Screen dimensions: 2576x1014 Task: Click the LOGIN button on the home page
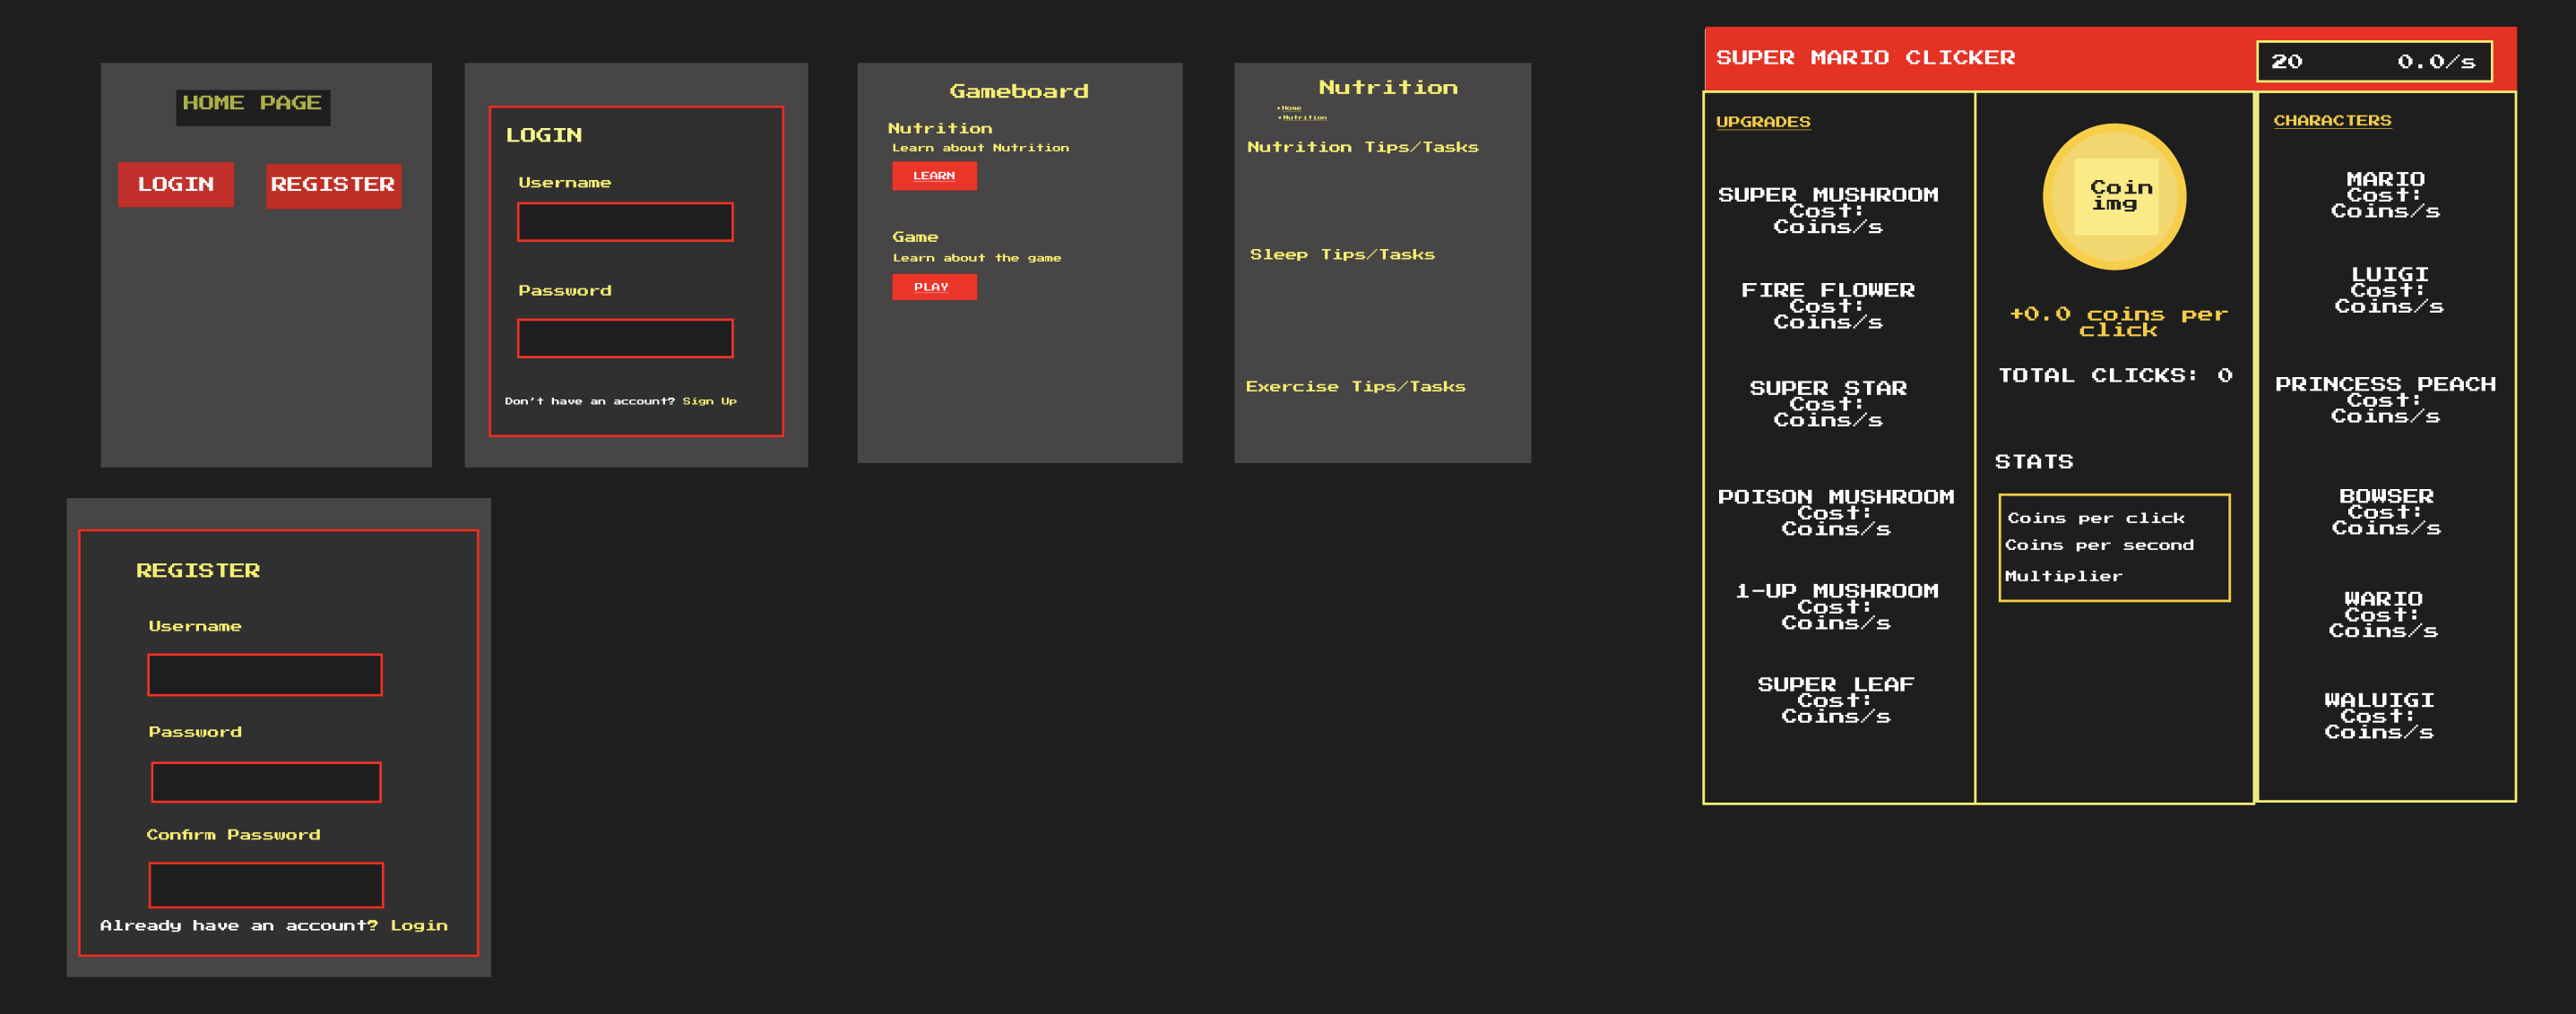coord(176,184)
